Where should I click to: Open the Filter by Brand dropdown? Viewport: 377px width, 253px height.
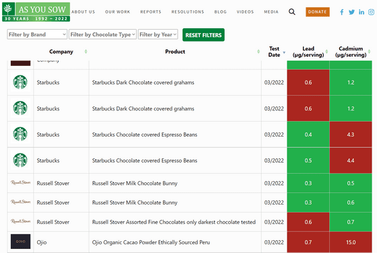37,34
